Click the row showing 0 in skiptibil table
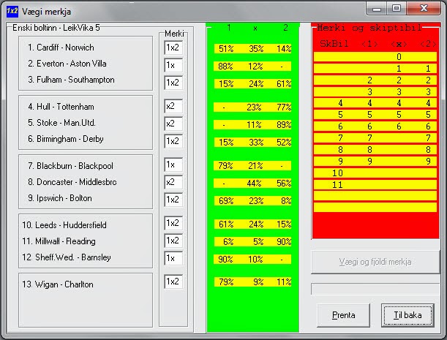Viewport: 447px width, 340px height. pyautogui.click(x=375, y=57)
